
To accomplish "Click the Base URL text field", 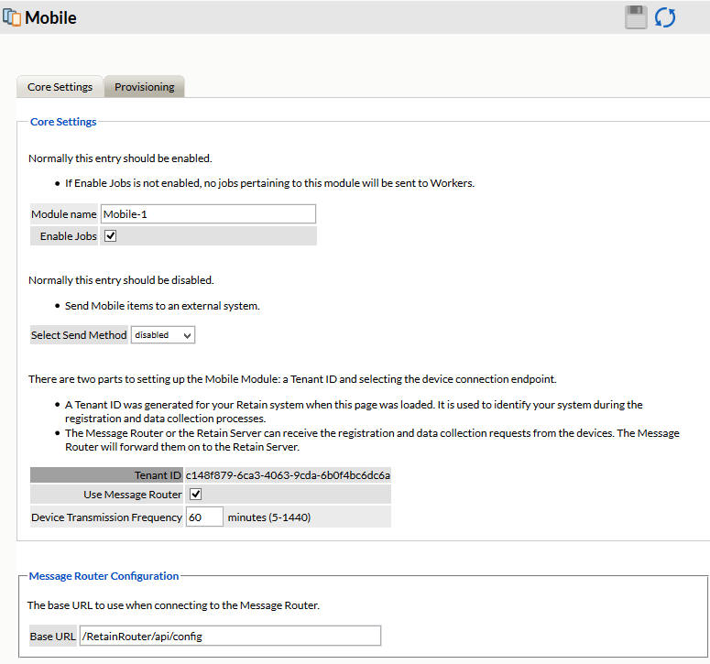I will click(230, 637).
